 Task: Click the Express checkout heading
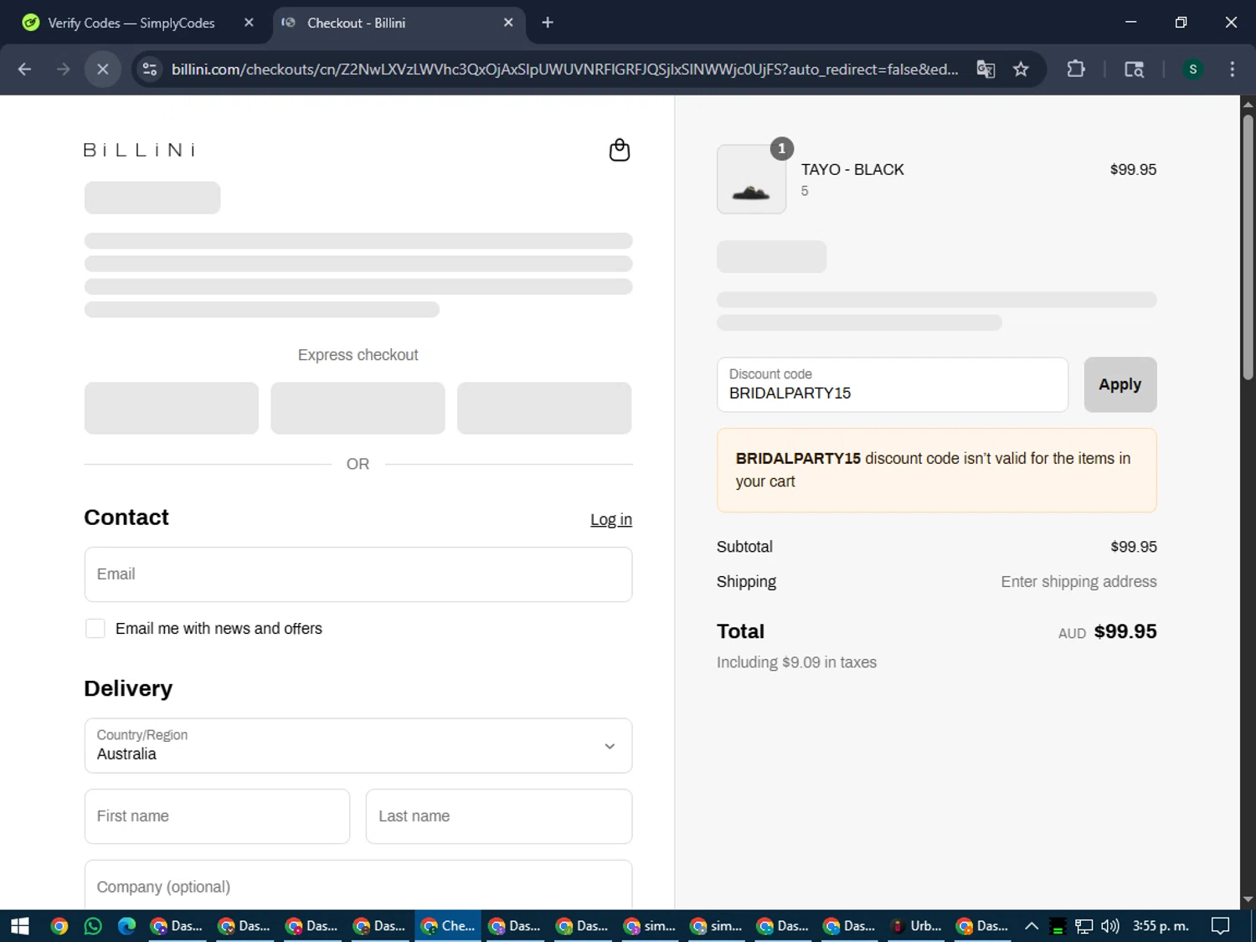(x=358, y=355)
